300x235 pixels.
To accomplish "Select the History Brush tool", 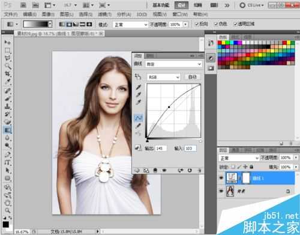I will pyautogui.click(x=8, y=114).
